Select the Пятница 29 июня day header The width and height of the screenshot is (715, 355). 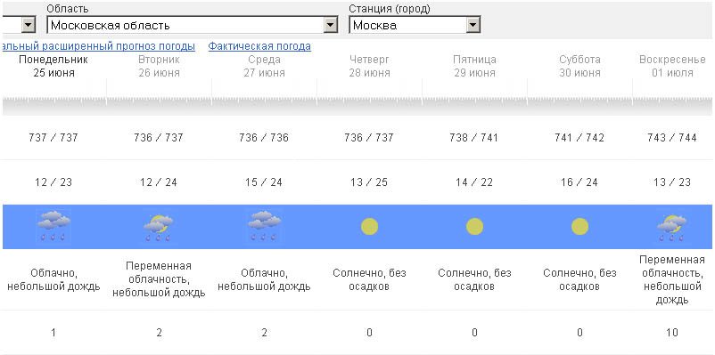pos(474,66)
